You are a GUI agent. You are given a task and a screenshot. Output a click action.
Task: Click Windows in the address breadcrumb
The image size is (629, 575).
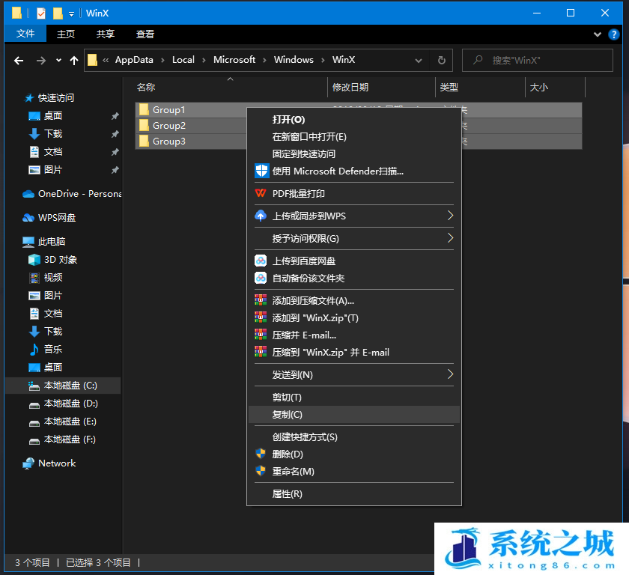click(x=294, y=60)
